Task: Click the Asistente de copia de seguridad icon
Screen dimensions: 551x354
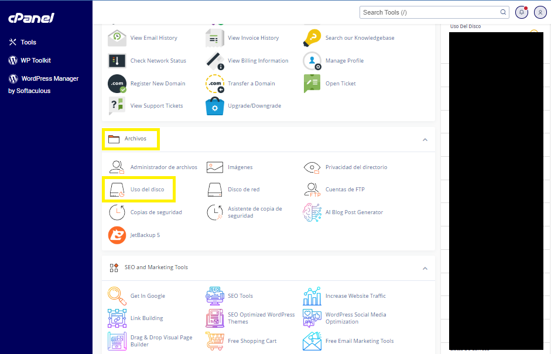Action: coord(215,212)
